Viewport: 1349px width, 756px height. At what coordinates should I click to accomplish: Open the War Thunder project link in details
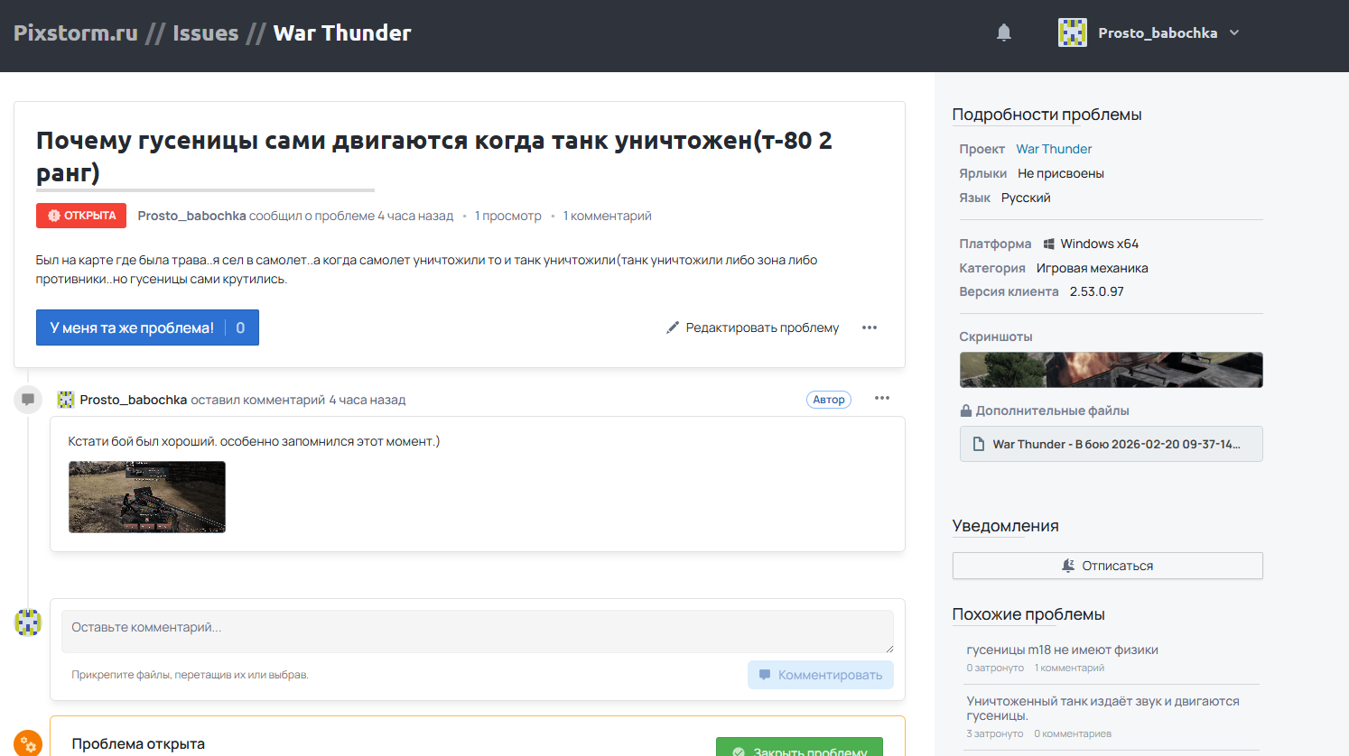[x=1054, y=149]
